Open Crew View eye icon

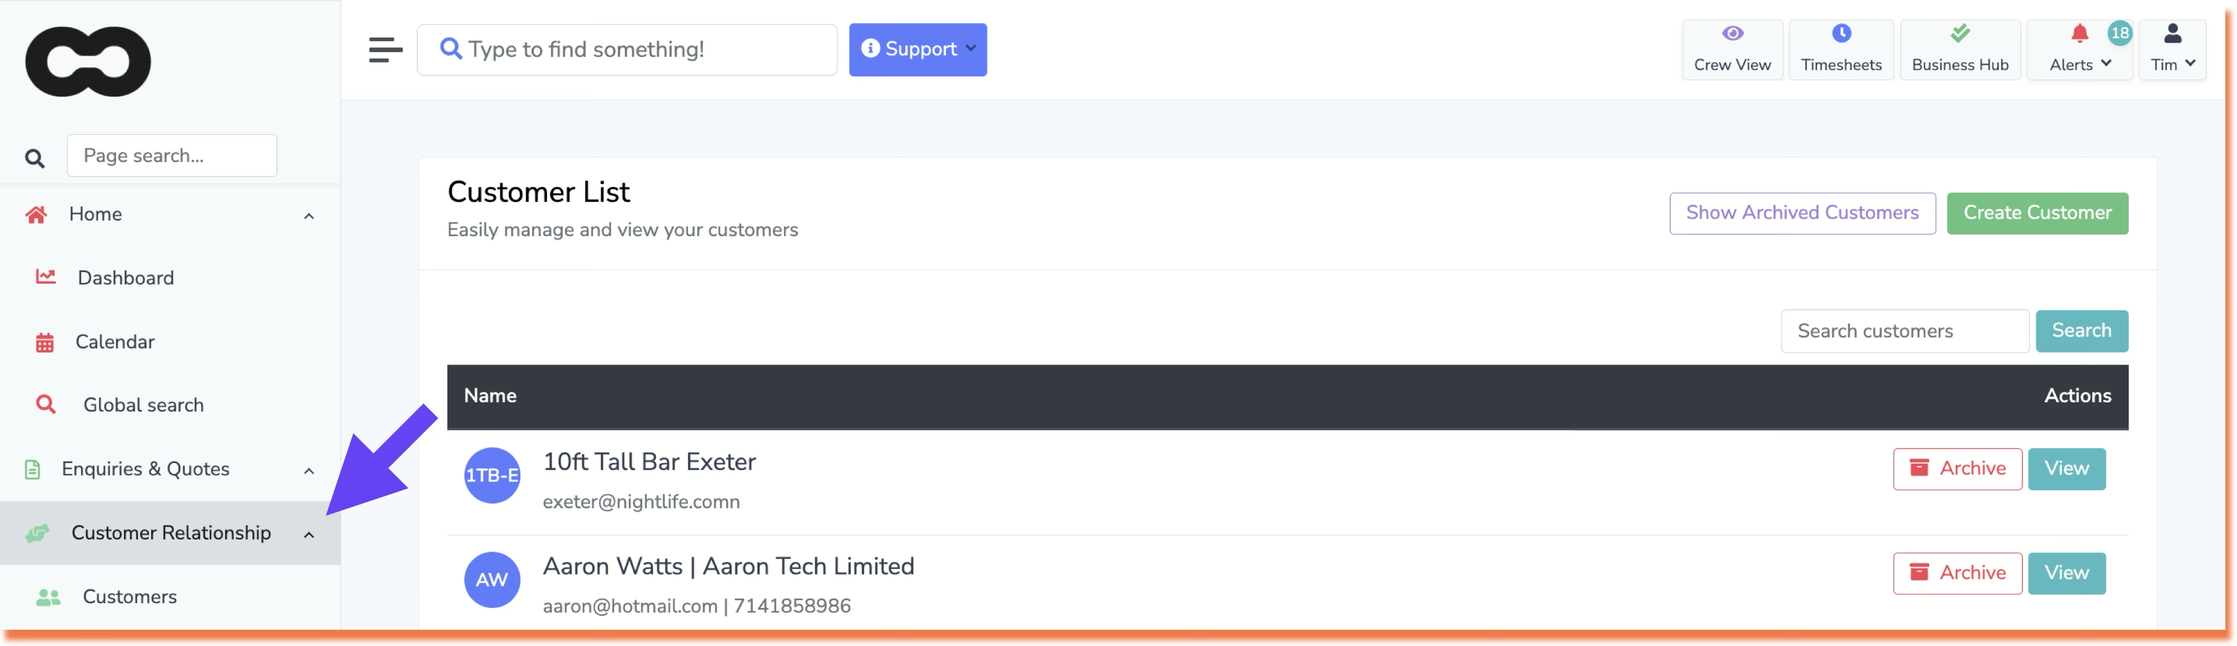[1732, 35]
